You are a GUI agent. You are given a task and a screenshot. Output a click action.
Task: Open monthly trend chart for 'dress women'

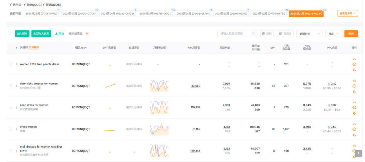160,129
